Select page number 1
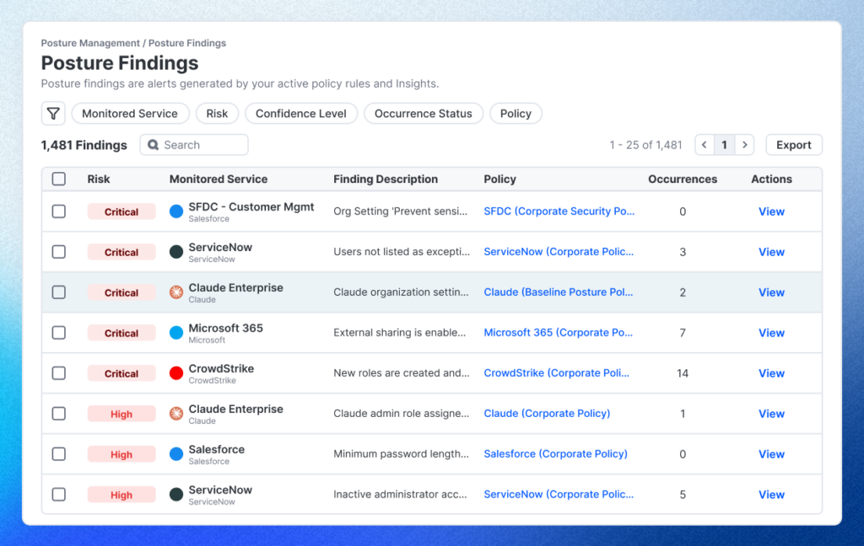The image size is (864, 546). [x=725, y=145]
